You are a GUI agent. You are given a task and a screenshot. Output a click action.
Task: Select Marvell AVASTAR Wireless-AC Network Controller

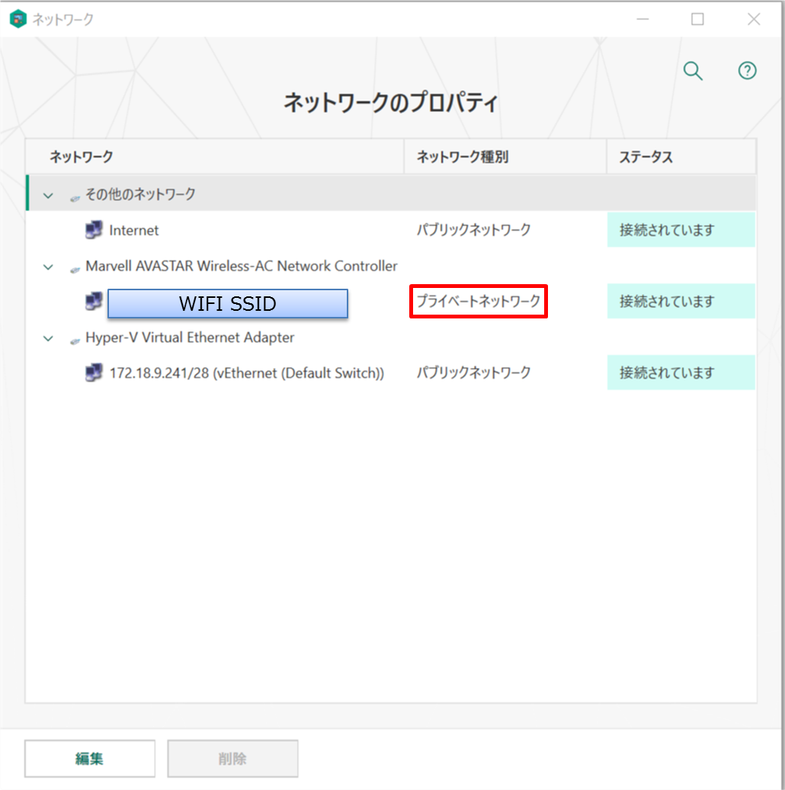tap(242, 266)
